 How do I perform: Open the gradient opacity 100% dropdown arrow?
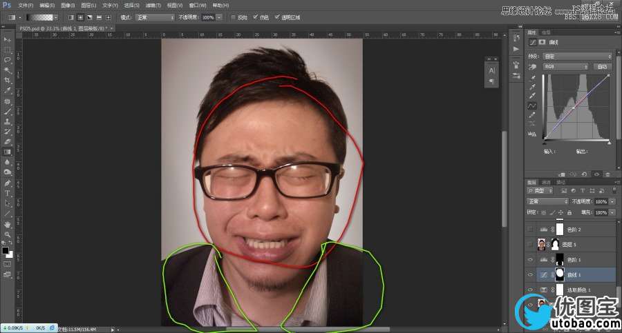pyautogui.click(x=219, y=17)
